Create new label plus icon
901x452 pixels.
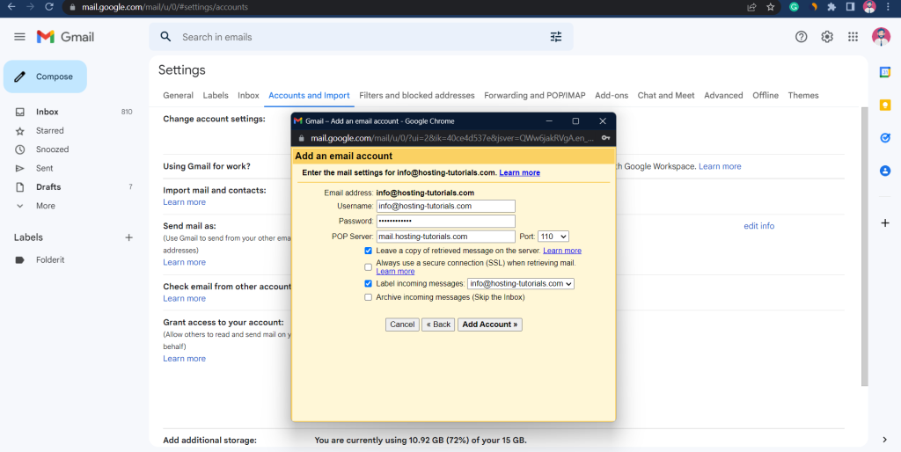point(128,237)
